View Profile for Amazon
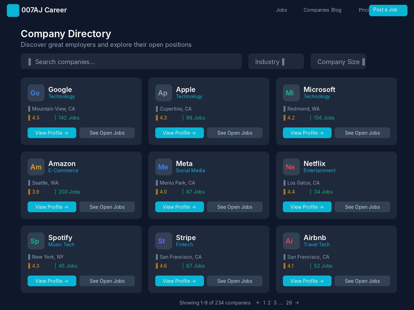414x310 pixels. click(52, 207)
